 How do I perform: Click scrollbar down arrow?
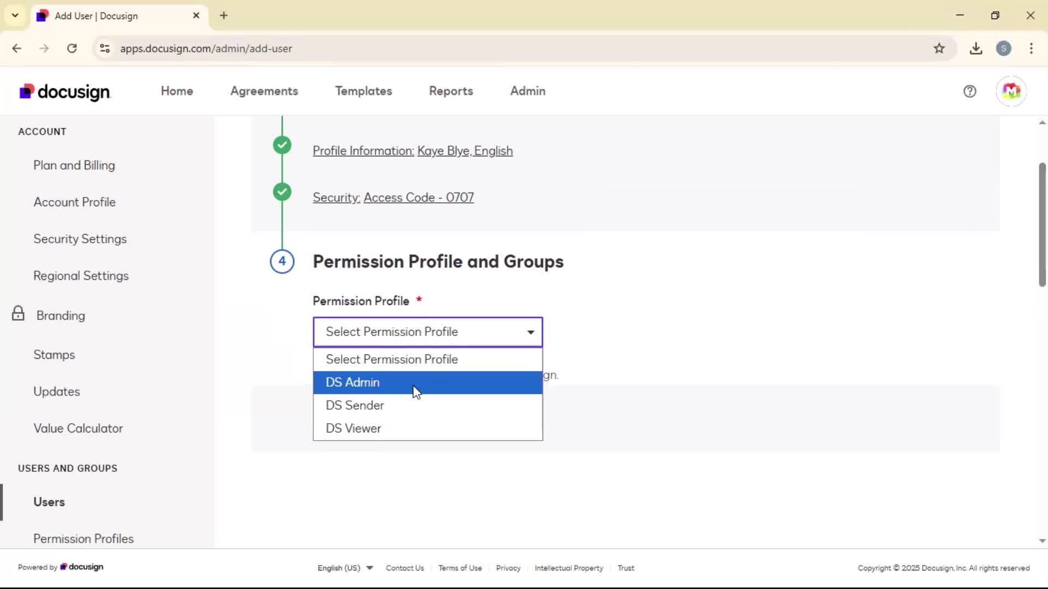(x=1042, y=541)
